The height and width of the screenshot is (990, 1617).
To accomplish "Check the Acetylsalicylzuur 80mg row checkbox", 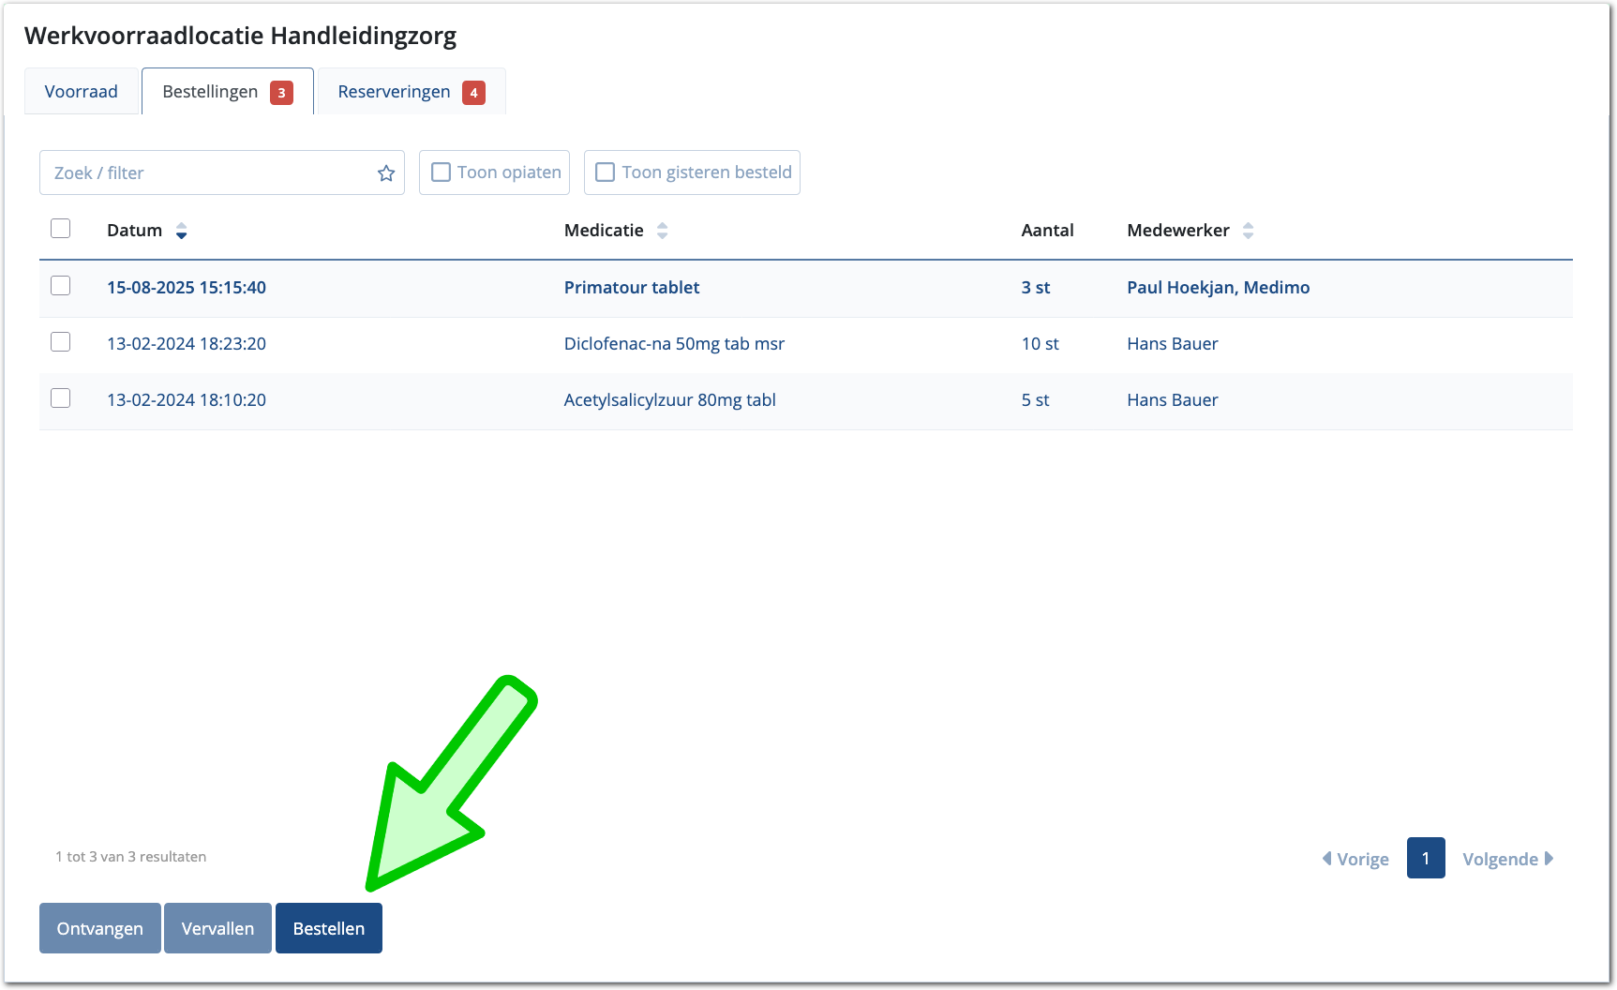I will pyautogui.click(x=61, y=398).
